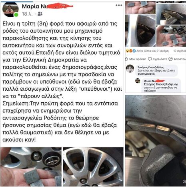Viewport: 186px width, 187px height.
Task: Open the 17 σχόλια comments count
Action: click(x=180, y=51)
